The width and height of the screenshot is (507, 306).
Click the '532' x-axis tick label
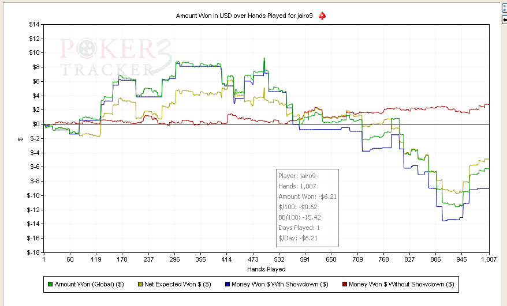click(x=279, y=259)
